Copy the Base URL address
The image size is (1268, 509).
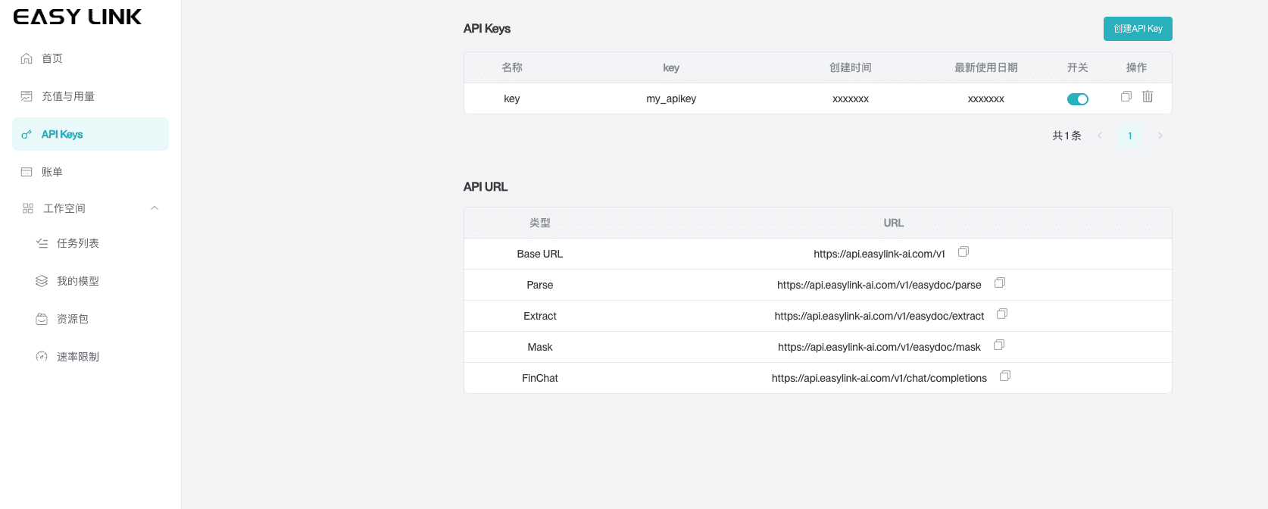[963, 252]
